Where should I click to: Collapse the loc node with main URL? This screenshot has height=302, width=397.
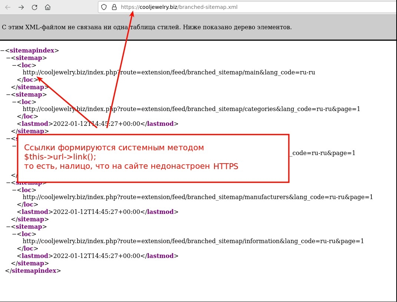click(14, 66)
